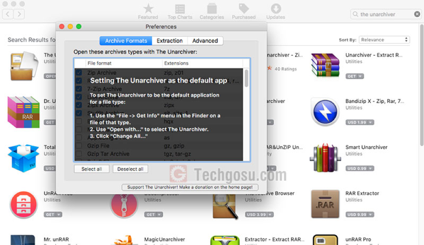Expand USD 3.99 arrow for Archive Browser
Viewport: 424px width, 245px height.
coord(270,215)
